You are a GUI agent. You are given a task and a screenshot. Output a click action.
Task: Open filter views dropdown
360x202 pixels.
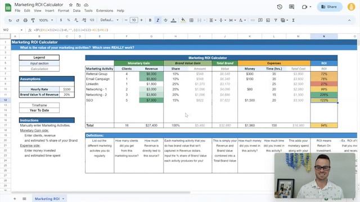285,20
